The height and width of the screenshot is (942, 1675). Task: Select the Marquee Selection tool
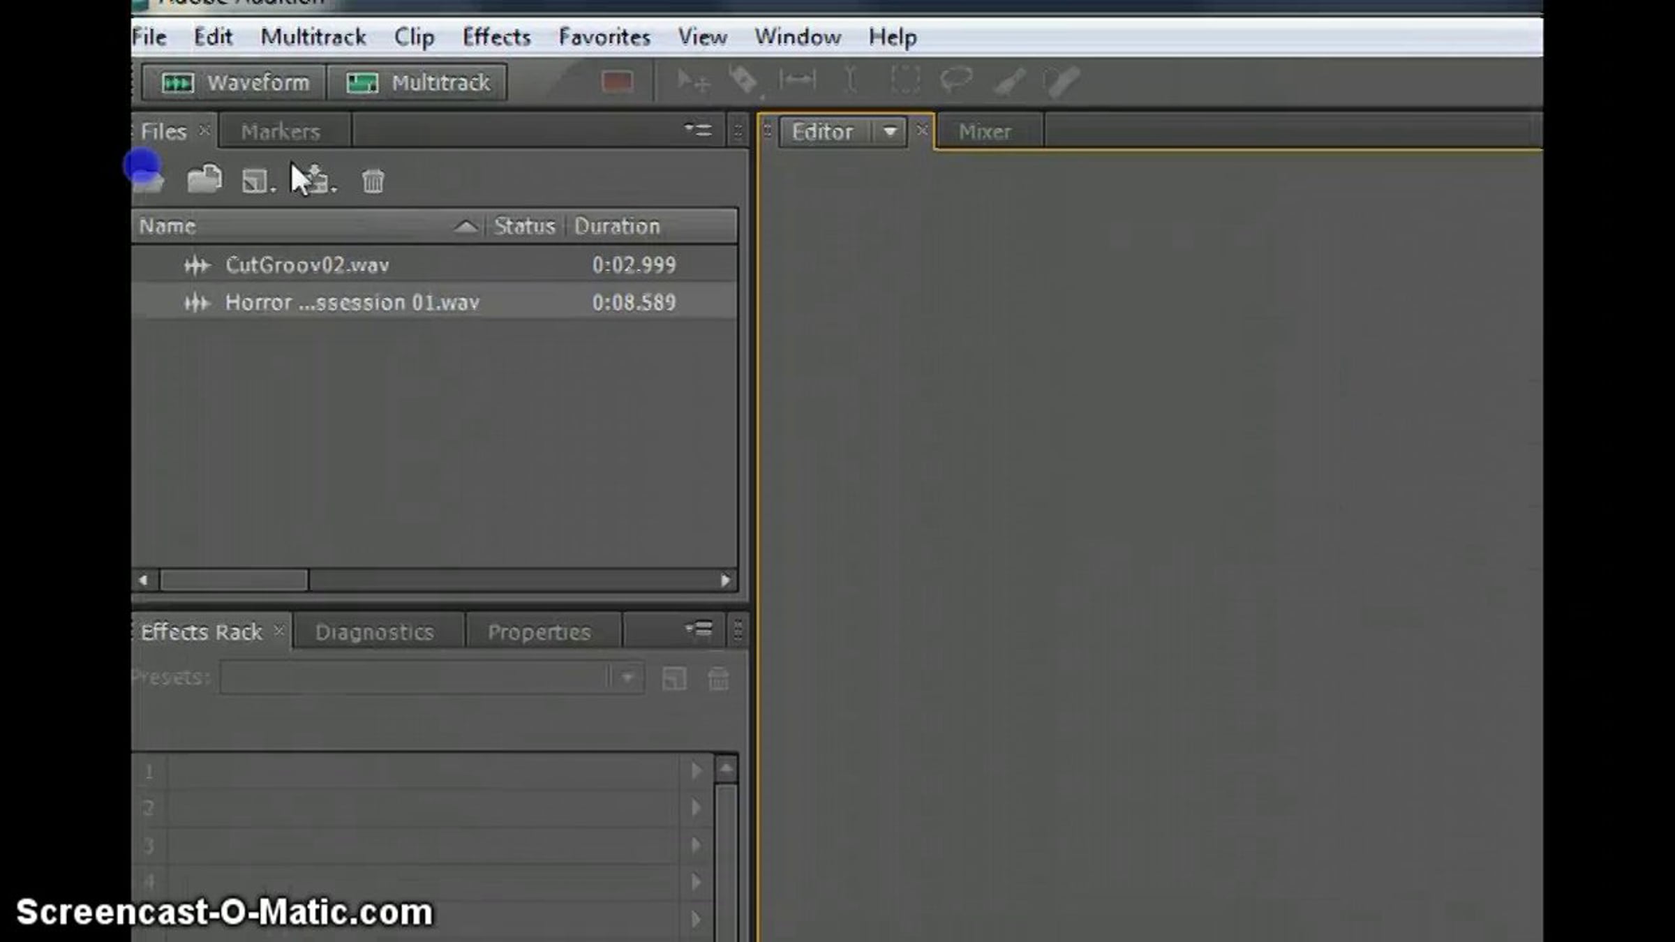tap(904, 81)
